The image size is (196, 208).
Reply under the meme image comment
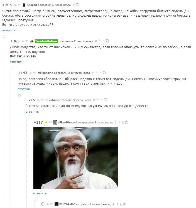(x=40, y=193)
